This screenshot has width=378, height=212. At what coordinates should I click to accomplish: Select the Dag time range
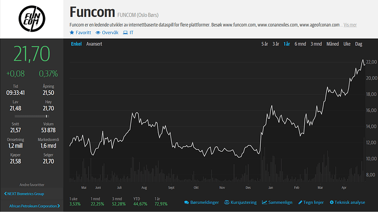[359, 44]
